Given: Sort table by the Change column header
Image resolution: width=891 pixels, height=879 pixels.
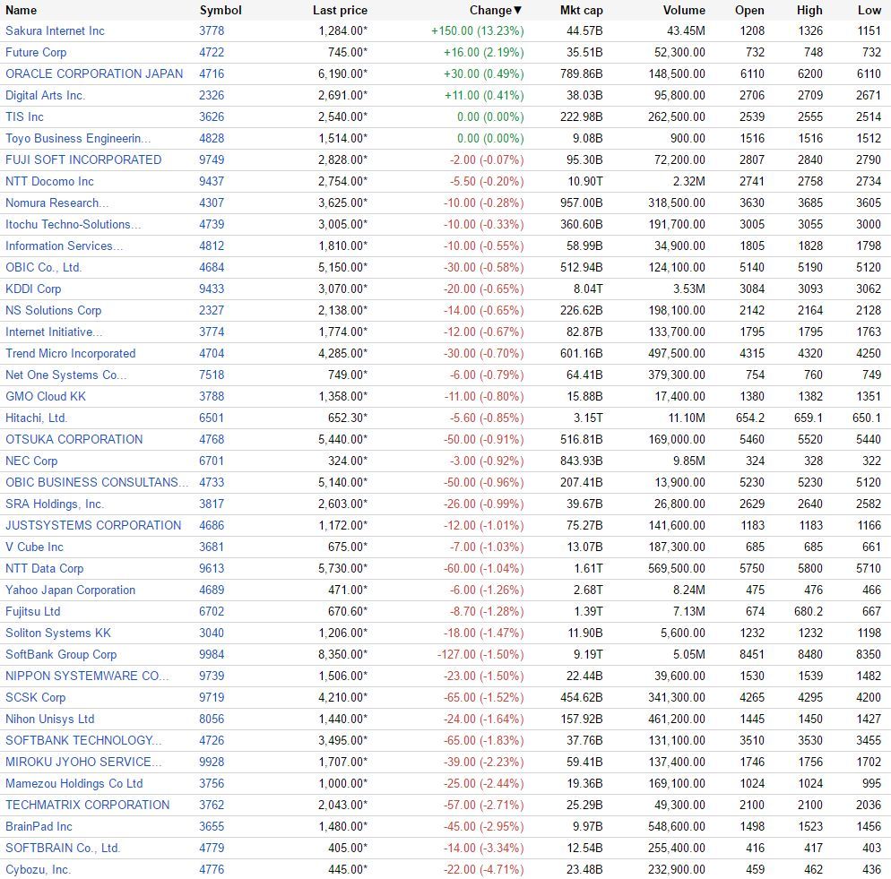Looking at the screenshot, I should point(495,10).
